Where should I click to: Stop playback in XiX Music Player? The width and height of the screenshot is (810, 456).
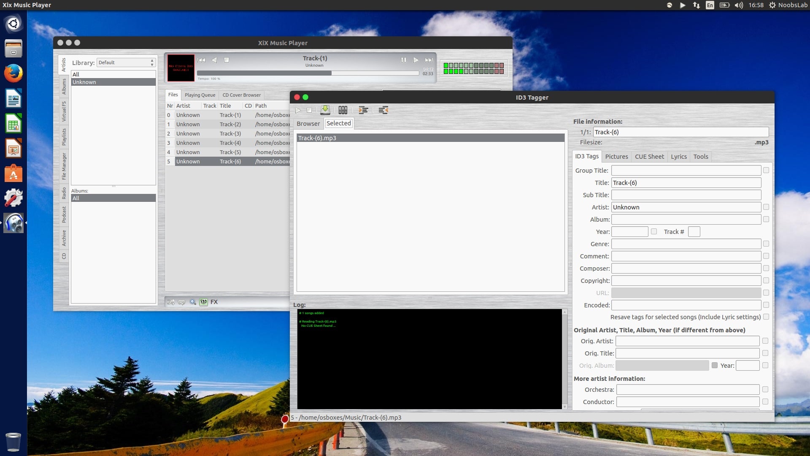227,60
